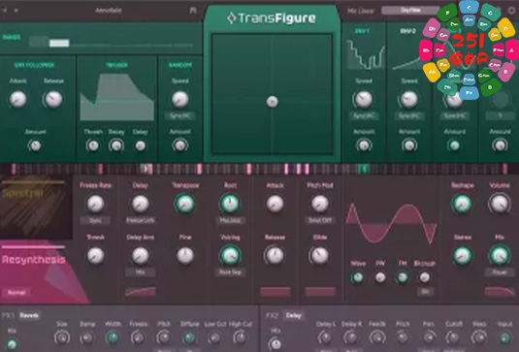Adjust Fine knob
The width and height of the screenshot is (519, 352).
185,256
